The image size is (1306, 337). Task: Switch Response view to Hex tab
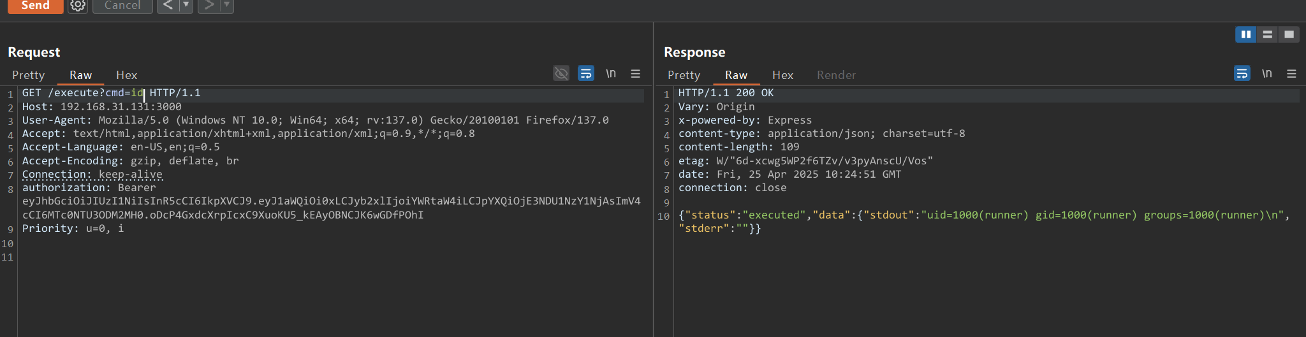(783, 75)
